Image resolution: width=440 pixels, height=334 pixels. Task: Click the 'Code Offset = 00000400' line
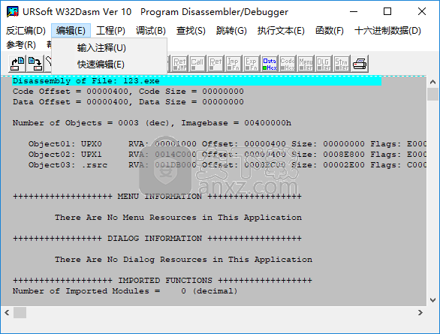click(128, 92)
